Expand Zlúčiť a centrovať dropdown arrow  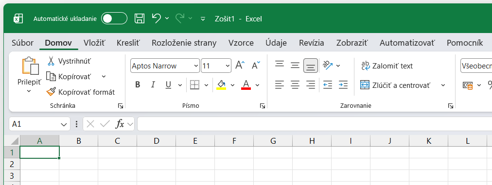[443, 85]
